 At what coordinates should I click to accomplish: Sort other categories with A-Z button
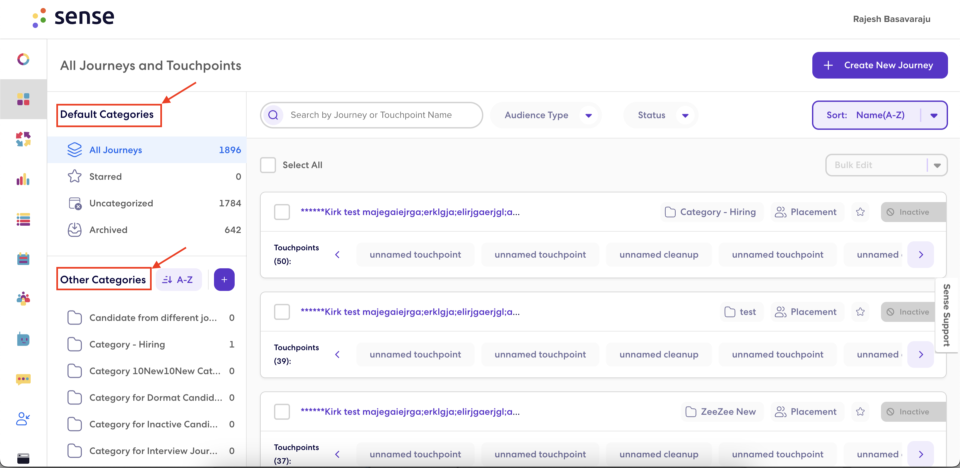point(179,280)
